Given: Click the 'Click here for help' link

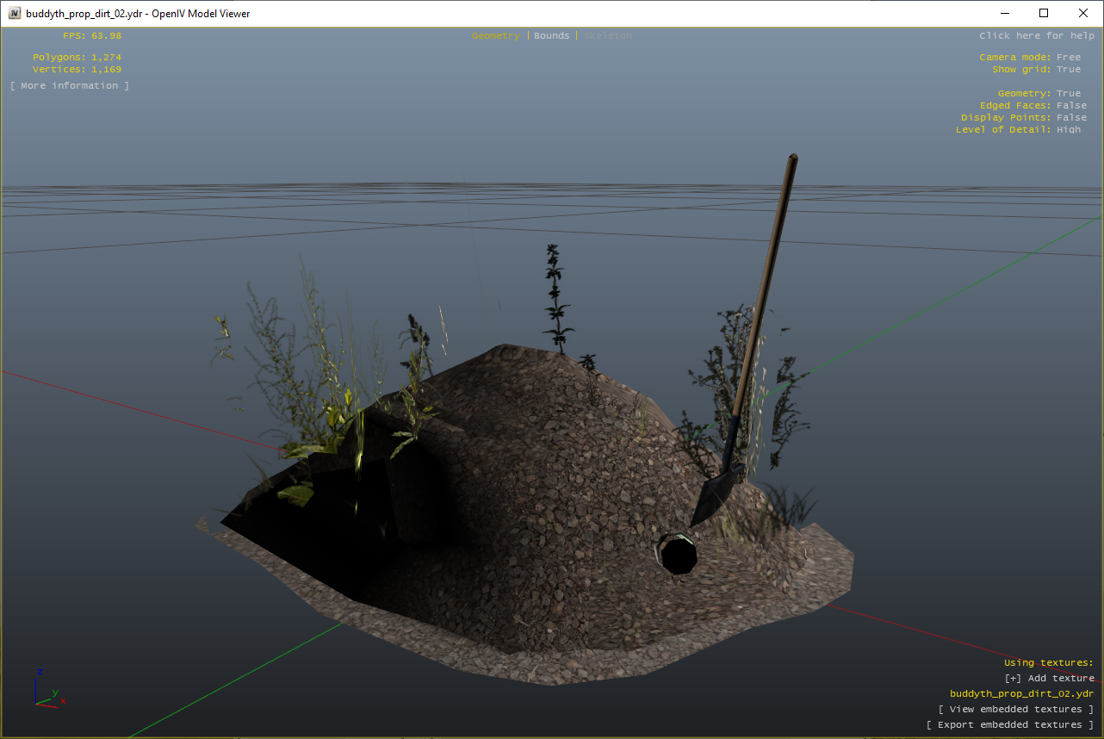Looking at the screenshot, I should coord(1037,36).
